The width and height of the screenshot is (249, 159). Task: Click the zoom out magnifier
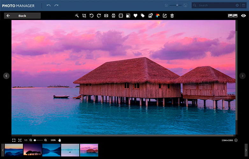click(x=31, y=140)
